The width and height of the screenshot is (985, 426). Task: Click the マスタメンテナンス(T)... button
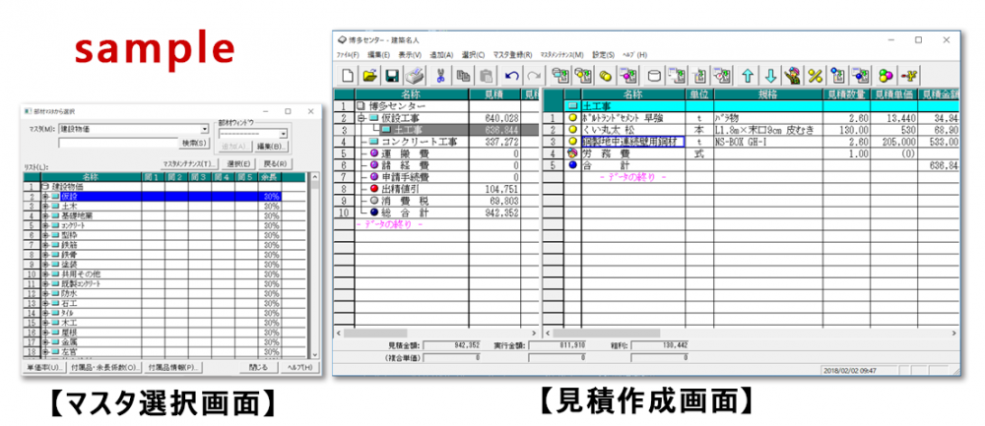(x=189, y=163)
